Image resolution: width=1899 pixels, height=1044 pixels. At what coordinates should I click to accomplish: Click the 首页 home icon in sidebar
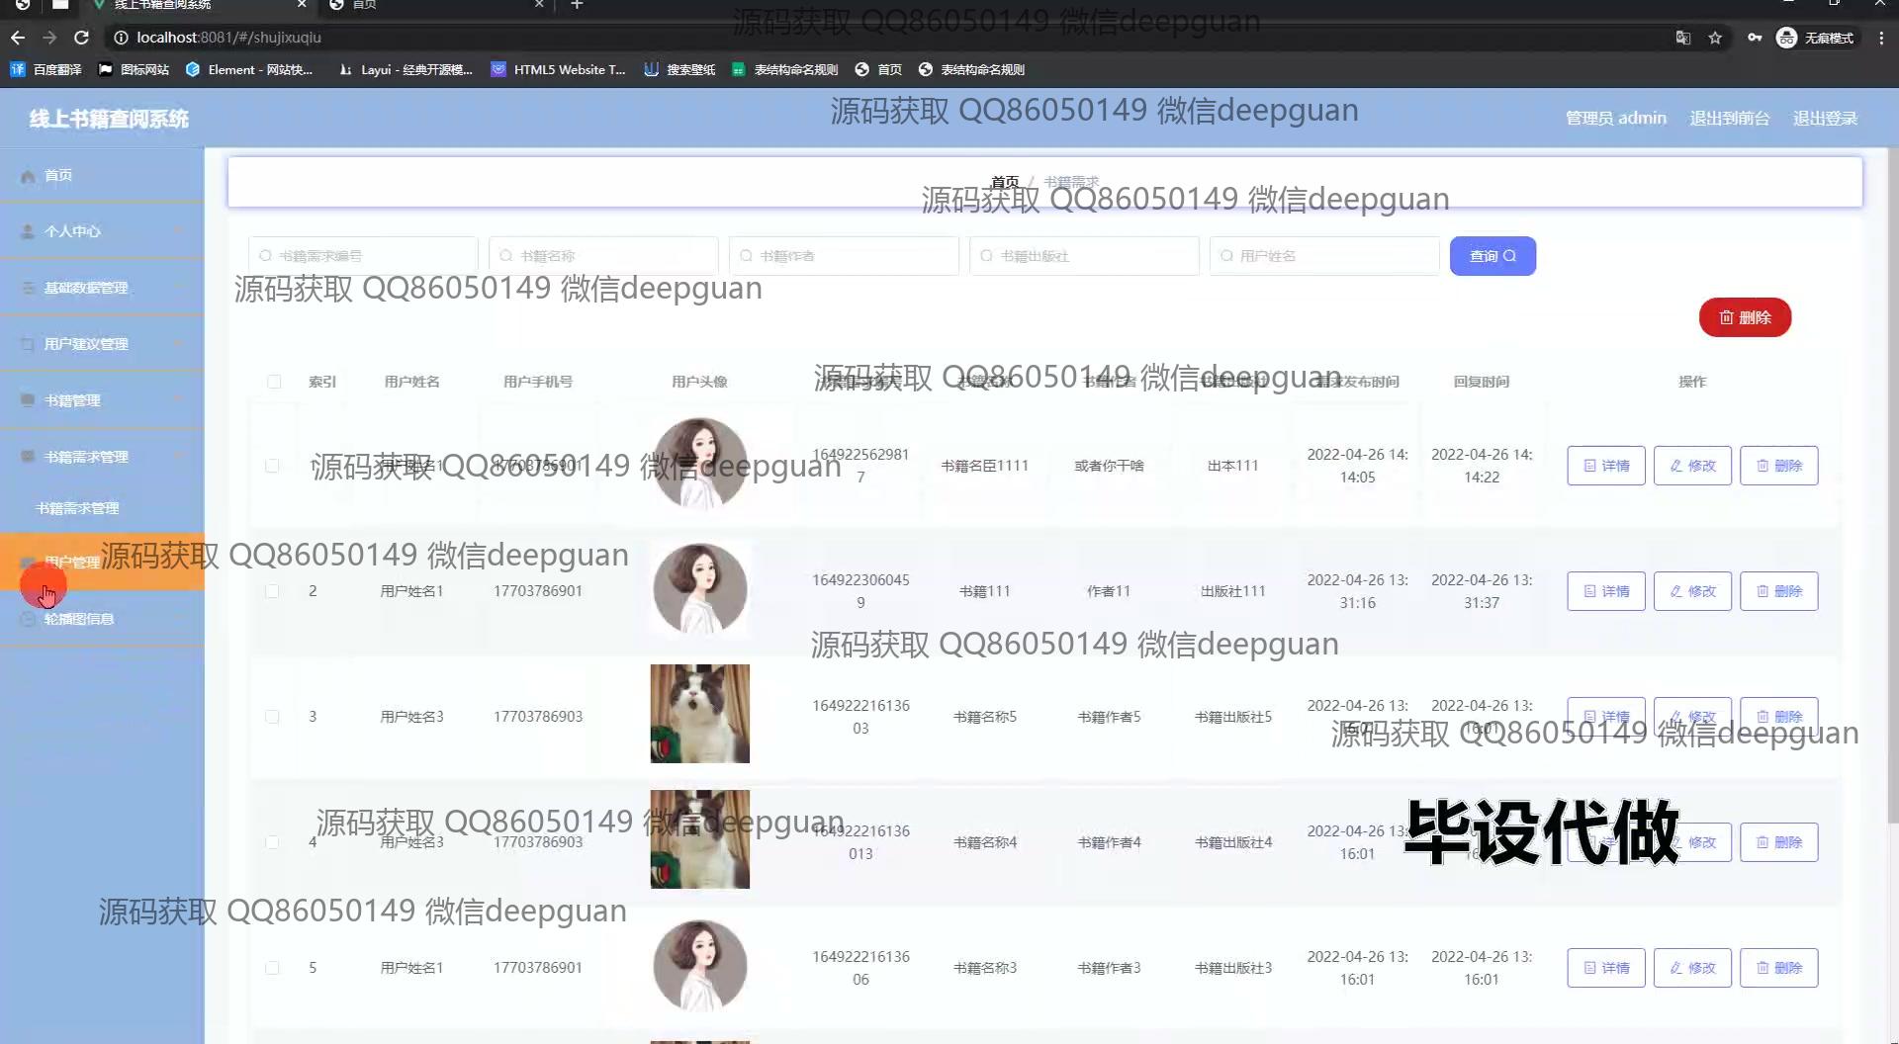coord(29,176)
